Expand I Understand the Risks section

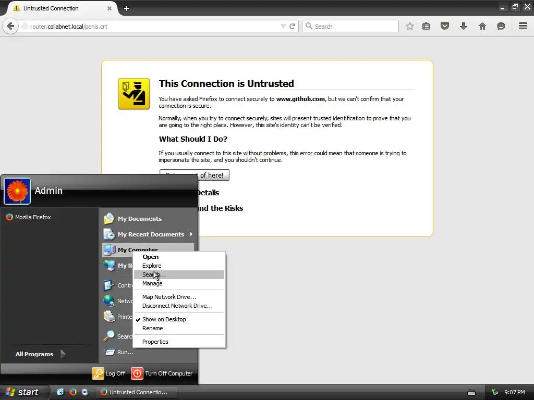[x=221, y=208]
